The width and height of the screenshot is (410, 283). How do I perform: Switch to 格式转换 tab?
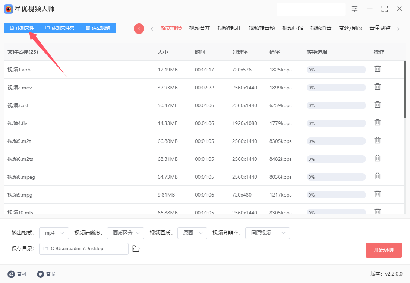point(171,28)
